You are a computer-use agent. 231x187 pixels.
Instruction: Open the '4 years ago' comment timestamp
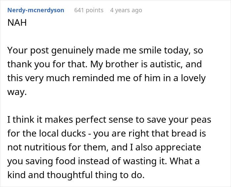[x=126, y=10]
